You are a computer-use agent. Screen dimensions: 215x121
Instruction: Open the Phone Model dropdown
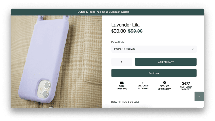[154, 49]
